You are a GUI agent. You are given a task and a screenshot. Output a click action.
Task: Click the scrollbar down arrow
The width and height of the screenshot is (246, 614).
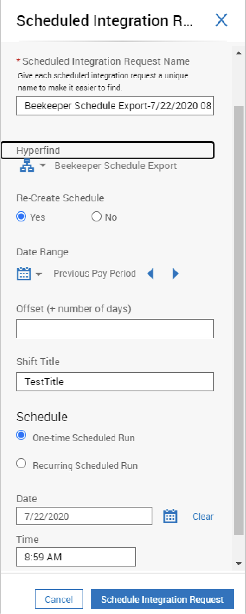(x=239, y=564)
